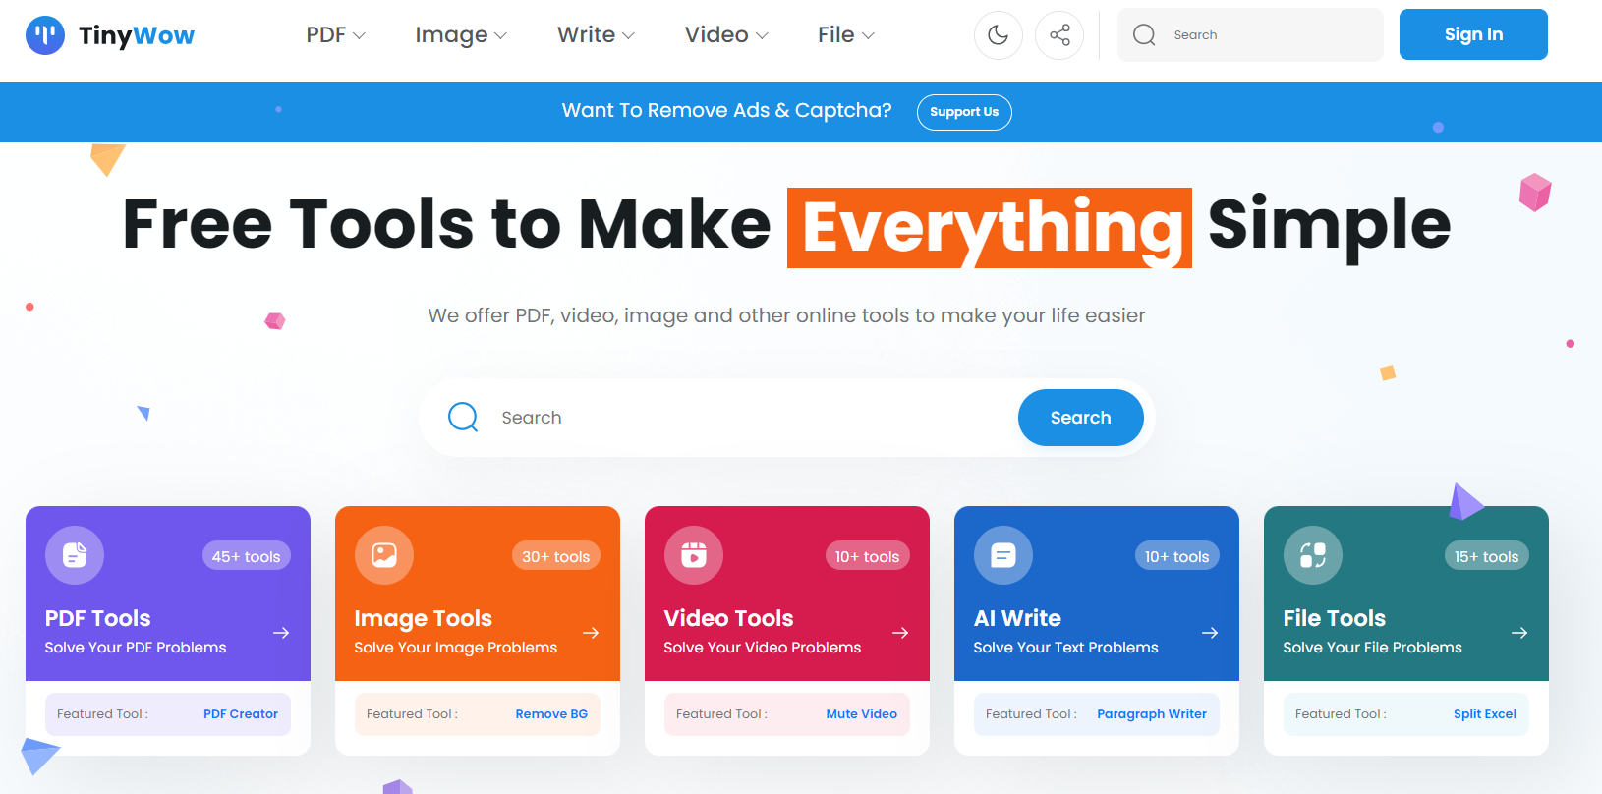Toggle dark mode with the moon icon
Viewport: 1602px width, 794px height.
click(999, 35)
